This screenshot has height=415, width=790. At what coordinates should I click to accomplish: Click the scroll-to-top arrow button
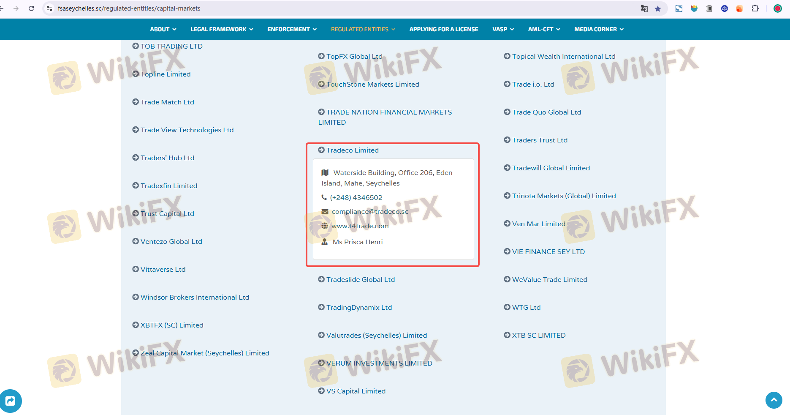coord(774,400)
